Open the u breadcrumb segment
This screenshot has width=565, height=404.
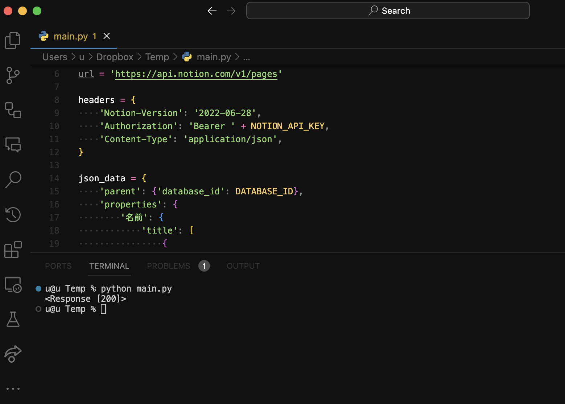click(x=82, y=57)
